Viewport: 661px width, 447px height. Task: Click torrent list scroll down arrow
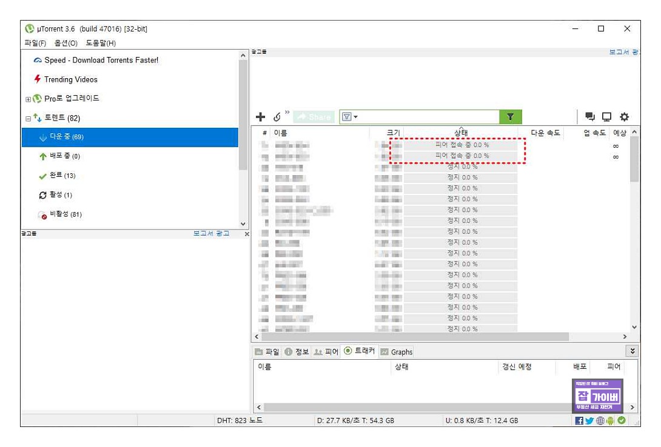(x=634, y=327)
